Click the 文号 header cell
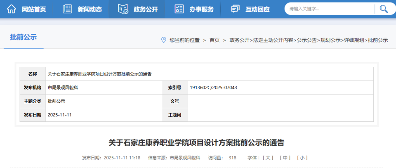396x168 pixels. tap(175, 101)
